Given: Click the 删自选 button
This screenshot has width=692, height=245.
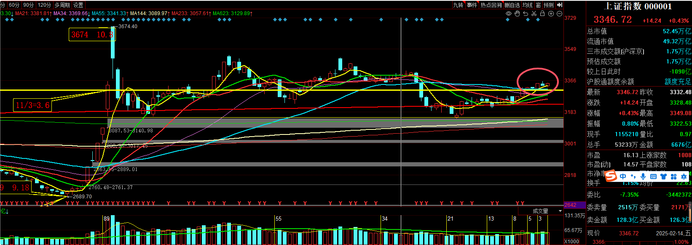Looking at the screenshot, I should point(512,5).
